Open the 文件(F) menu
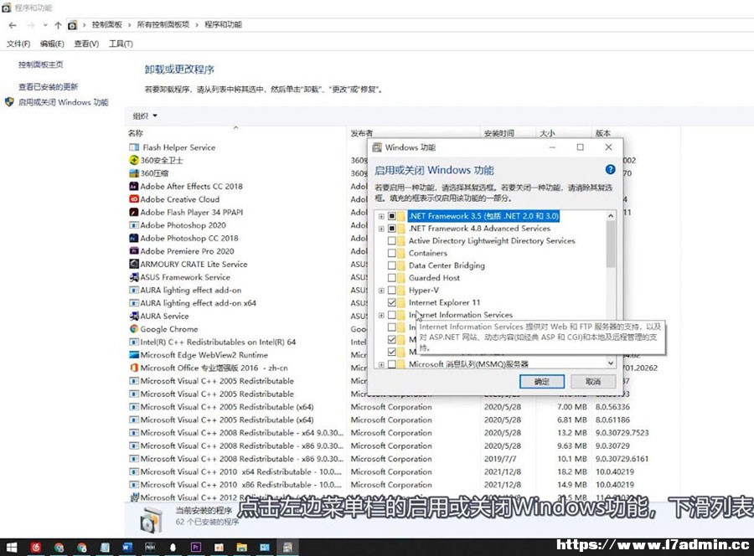Viewport: 754px width, 556px height. [18, 44]
